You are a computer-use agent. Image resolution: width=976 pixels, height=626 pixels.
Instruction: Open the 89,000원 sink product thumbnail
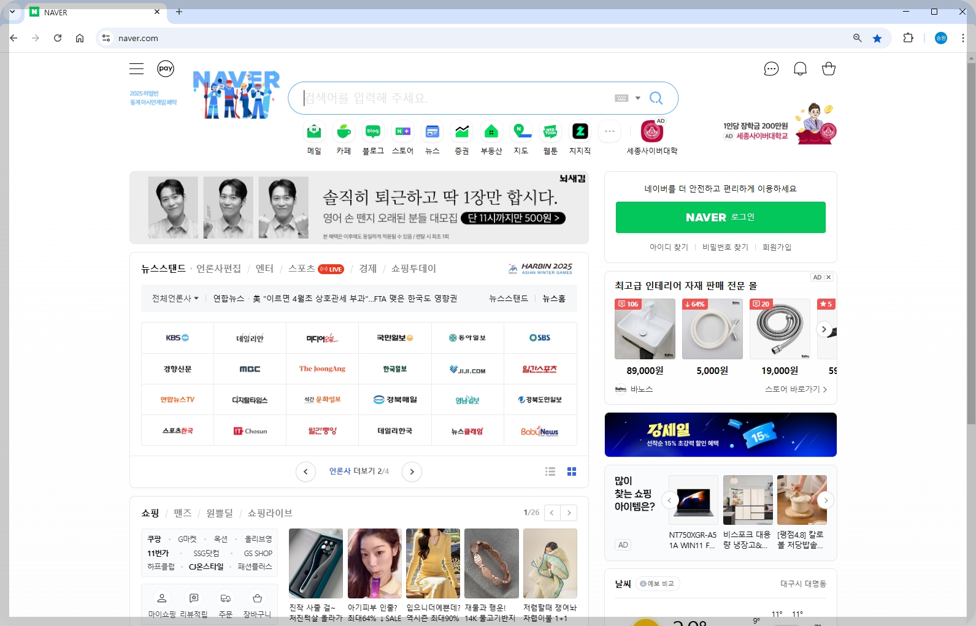pyautogui.click(x=645, y=329)
